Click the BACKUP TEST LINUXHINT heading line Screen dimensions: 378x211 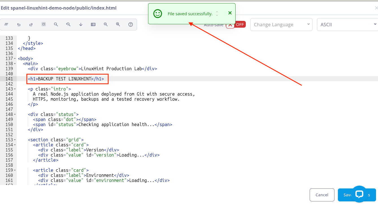pyautogui.click(x=66, y=79)
